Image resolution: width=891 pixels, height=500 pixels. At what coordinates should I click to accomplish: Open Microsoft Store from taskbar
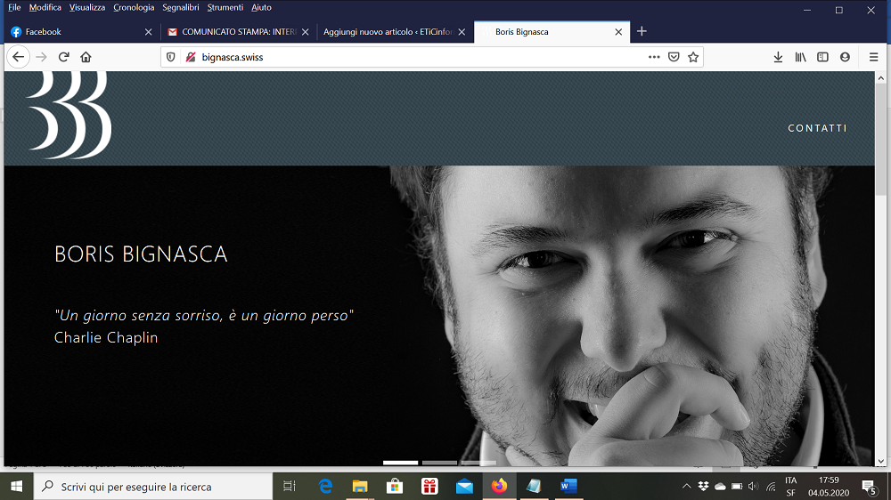(x=395, y=487)
